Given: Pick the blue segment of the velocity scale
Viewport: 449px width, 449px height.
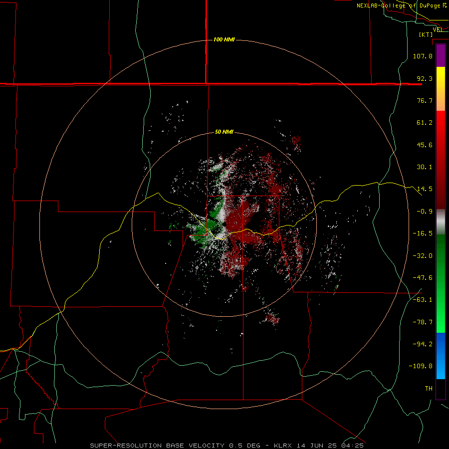Looking at the screenshot, I should coord(441,356).
